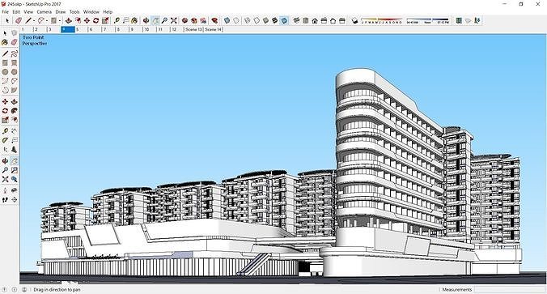Click the Measurements input box
The height and width of the screenshot is (294, 547).
coord(509,289)
